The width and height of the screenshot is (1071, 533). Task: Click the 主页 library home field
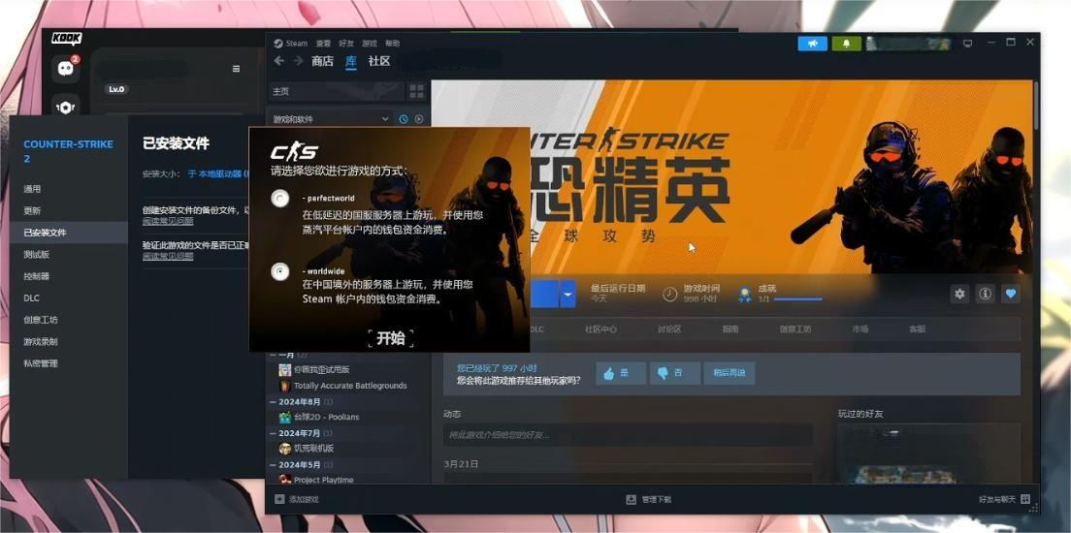pos(336,91)
